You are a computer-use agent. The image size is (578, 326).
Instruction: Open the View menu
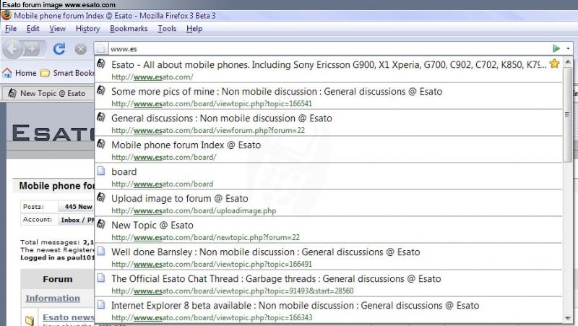click(x=58, y=28)
